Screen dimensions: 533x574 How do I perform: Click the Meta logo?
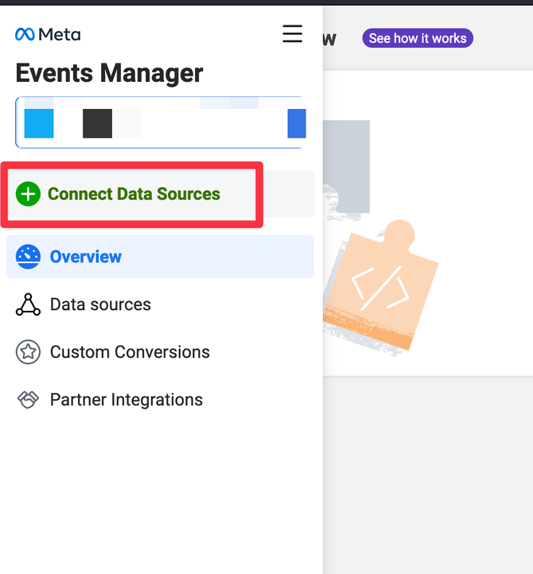[48, 34]
